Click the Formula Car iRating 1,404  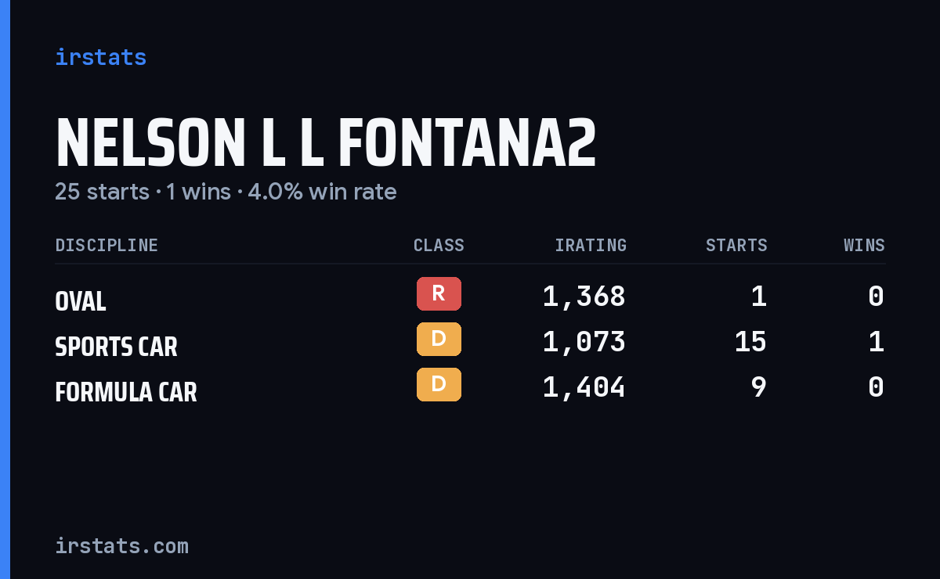[x=584, y=387]
